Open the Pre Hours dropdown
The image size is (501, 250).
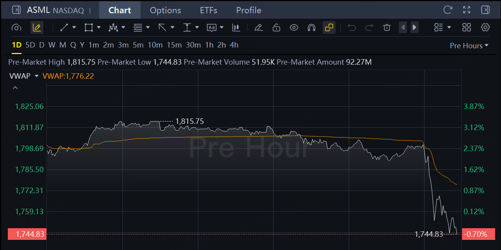pos(469,46)
